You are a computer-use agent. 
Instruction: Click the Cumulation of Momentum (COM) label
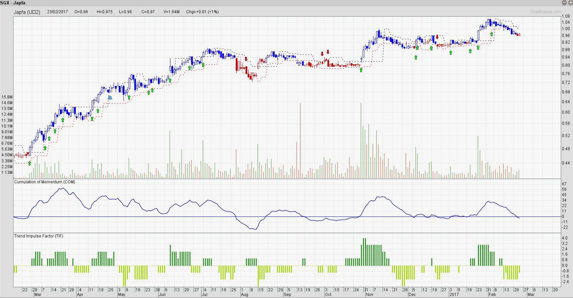[45, 182]
